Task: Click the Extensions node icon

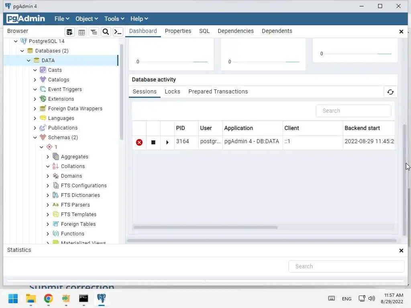Action: point(43,99)
